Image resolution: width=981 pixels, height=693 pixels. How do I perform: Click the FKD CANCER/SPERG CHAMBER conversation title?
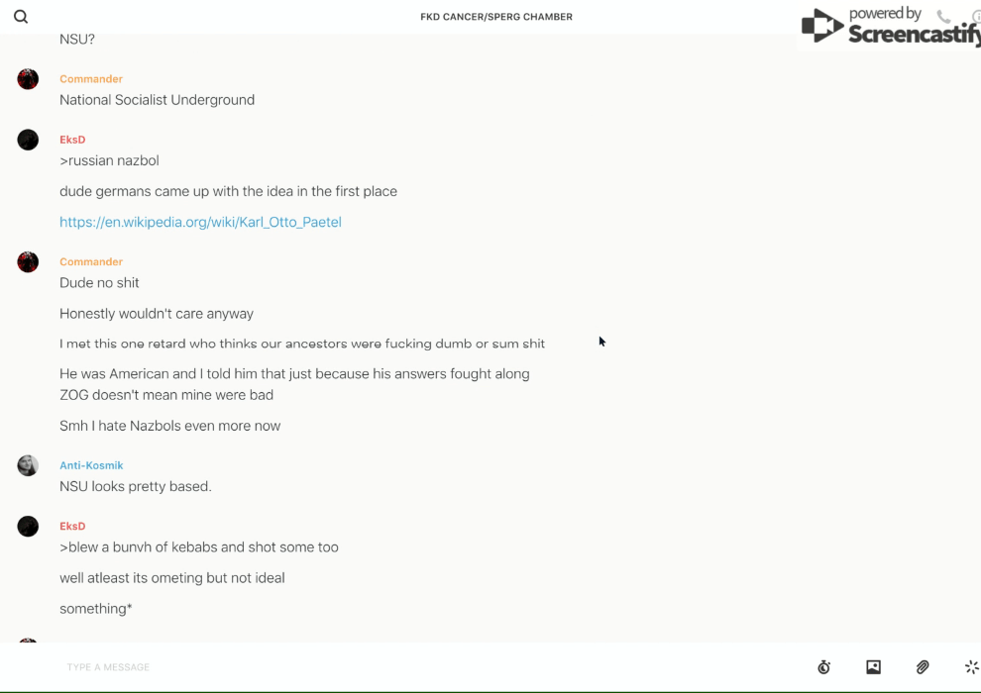[496, 17]
